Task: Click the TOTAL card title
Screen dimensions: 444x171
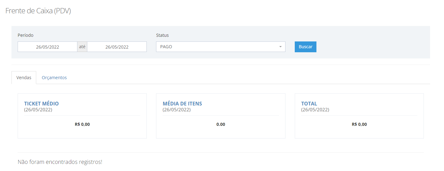Action: pos(309,104)
